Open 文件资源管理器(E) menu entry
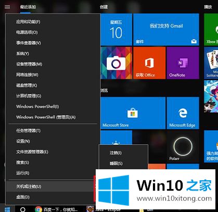Viewport: 218px width, 212px height. pyautogui.click(x=53, y=152)
